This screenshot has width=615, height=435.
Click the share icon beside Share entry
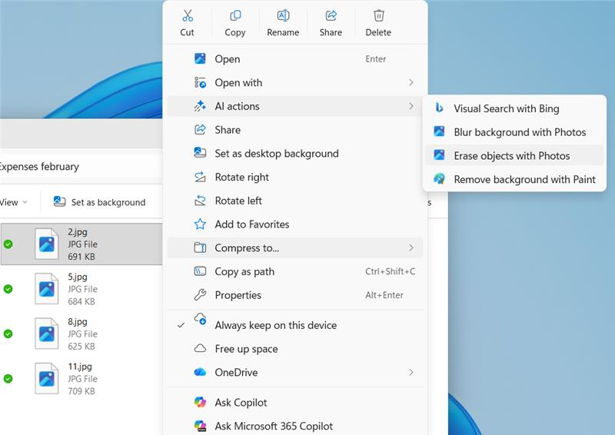200,130
